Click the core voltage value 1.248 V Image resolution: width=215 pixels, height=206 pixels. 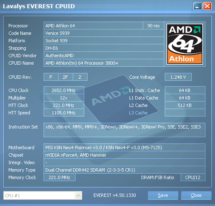178,77
